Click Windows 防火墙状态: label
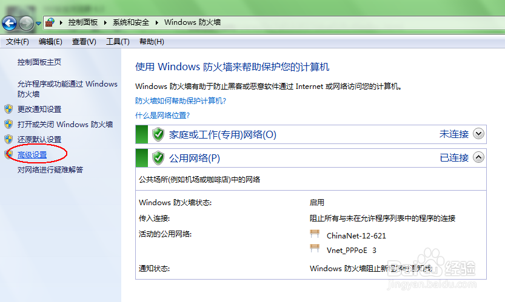This screenshot has width=505, height=302. click(x=175, y=202)
